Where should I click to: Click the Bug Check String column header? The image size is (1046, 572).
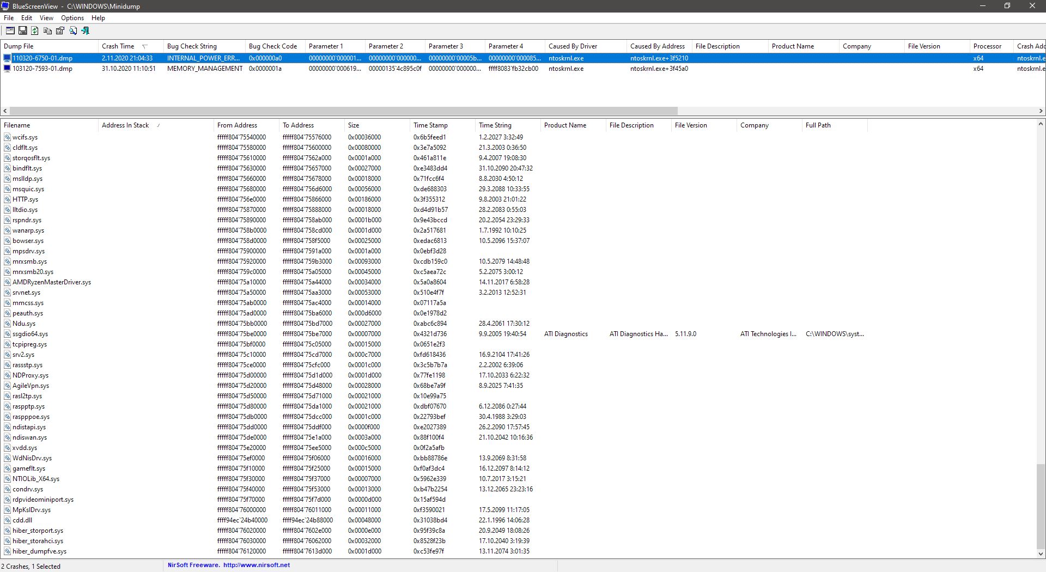(x=192, y=46)
